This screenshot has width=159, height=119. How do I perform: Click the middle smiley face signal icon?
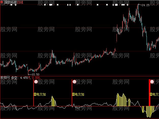(74, 82)
